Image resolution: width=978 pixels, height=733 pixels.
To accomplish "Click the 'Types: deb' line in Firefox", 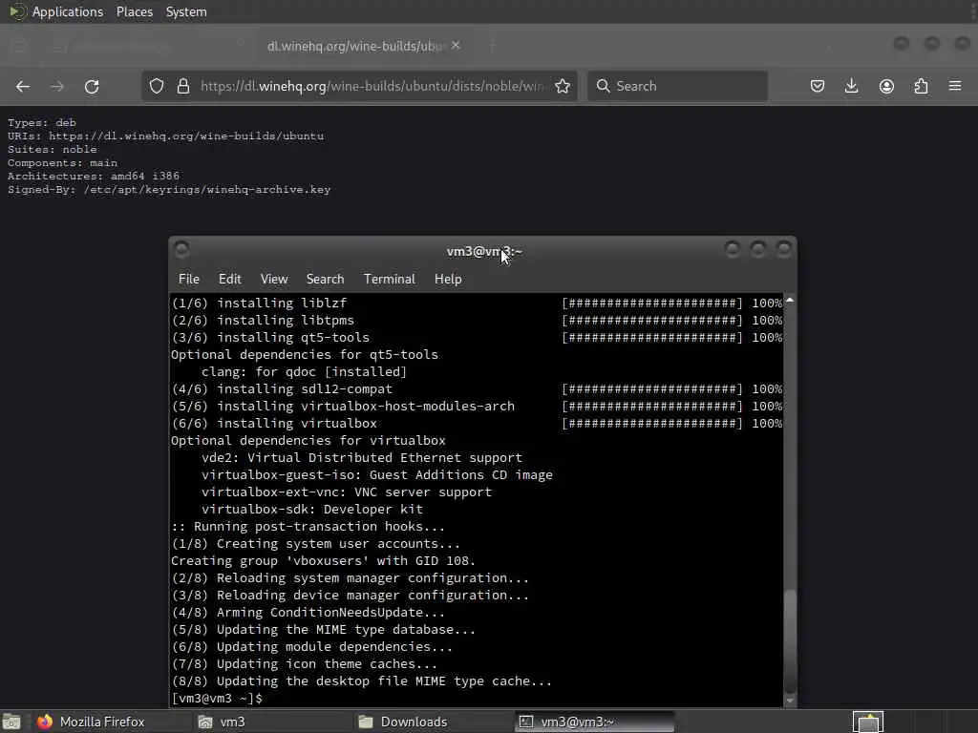I will click(x=42, y=122).
